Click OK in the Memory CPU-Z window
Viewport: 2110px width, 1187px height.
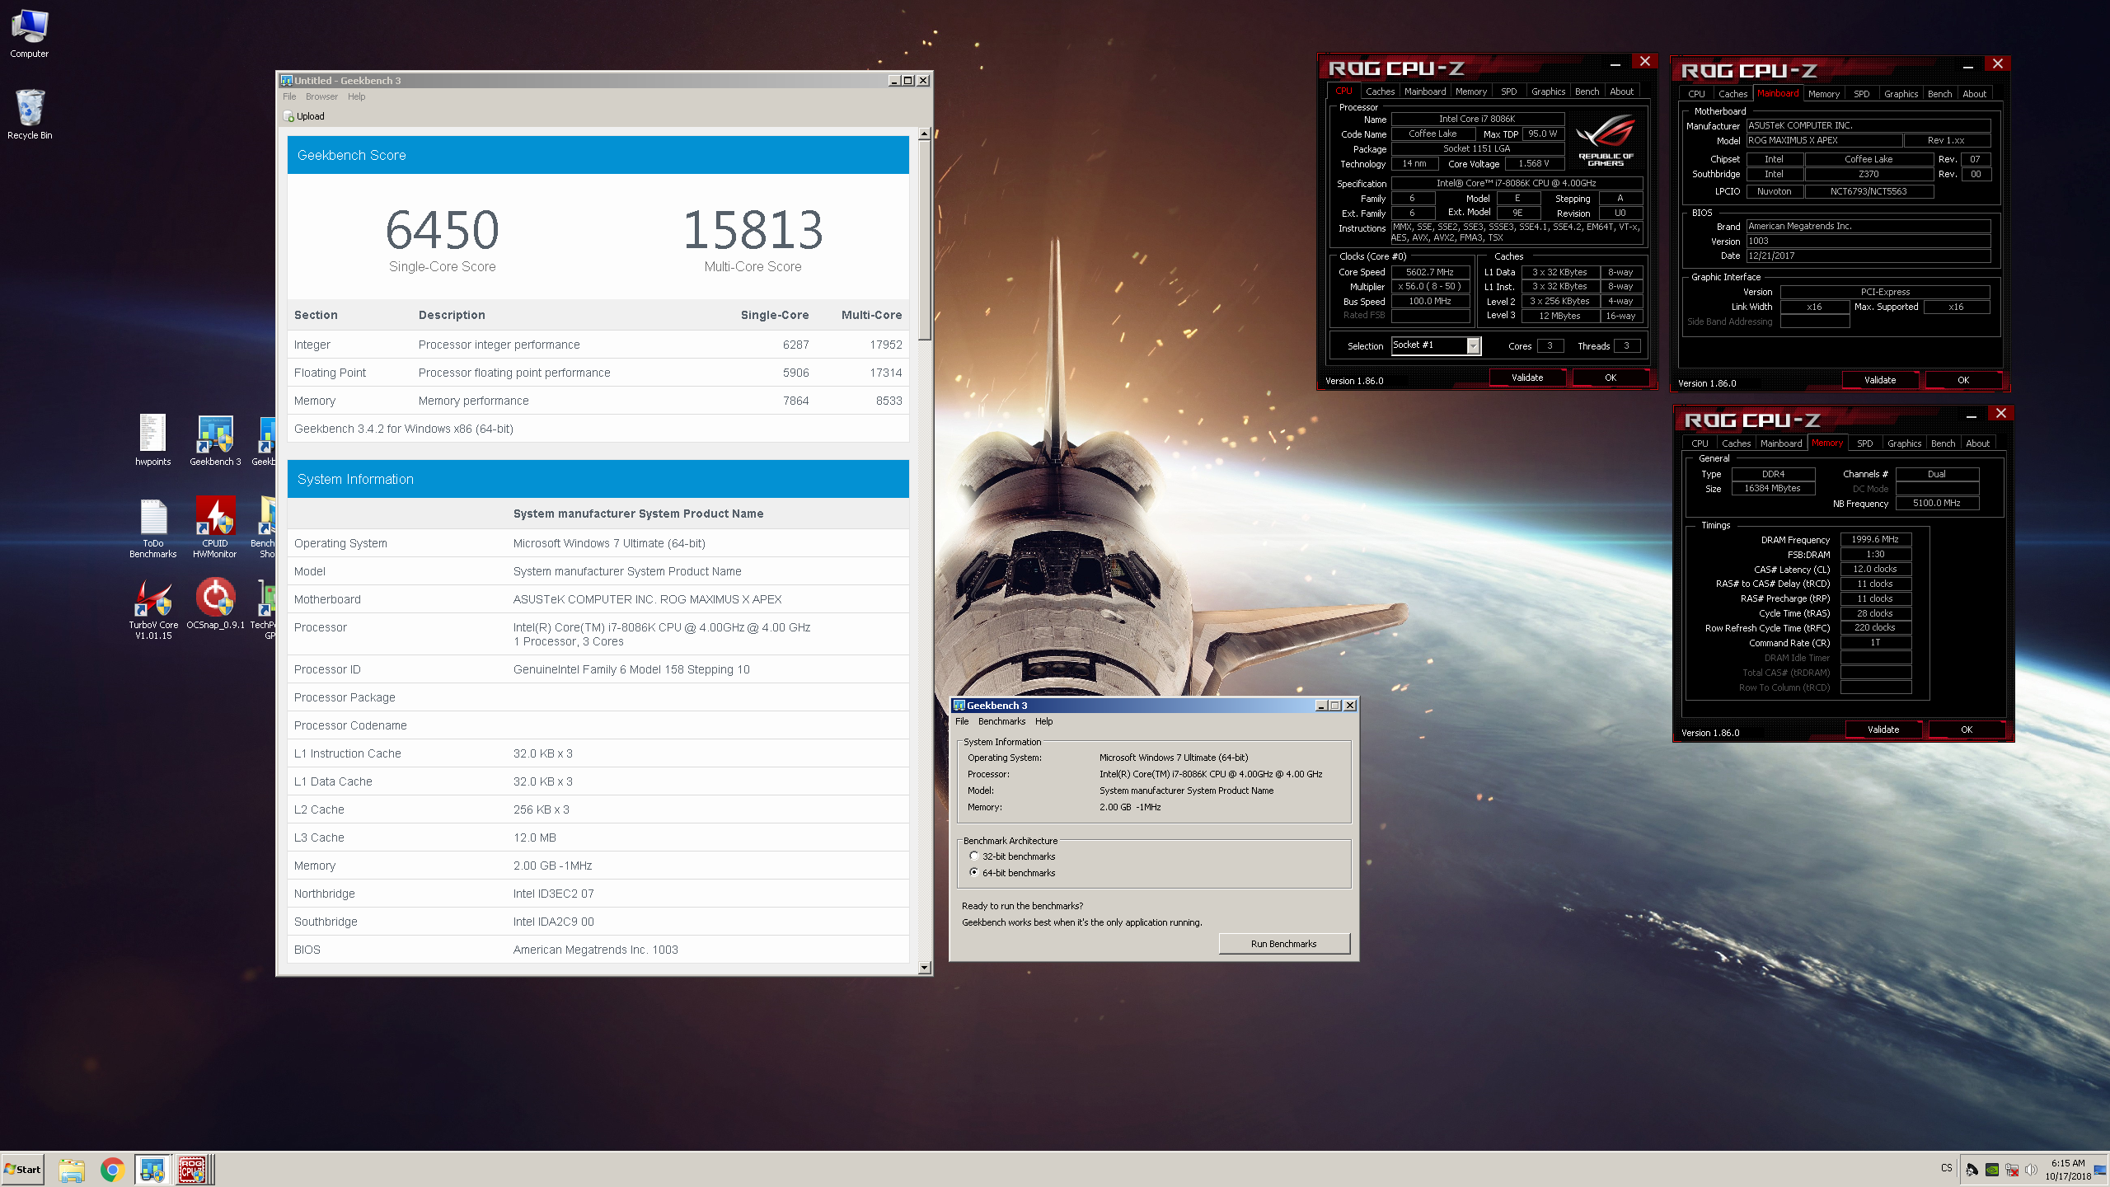[1967, 730]
